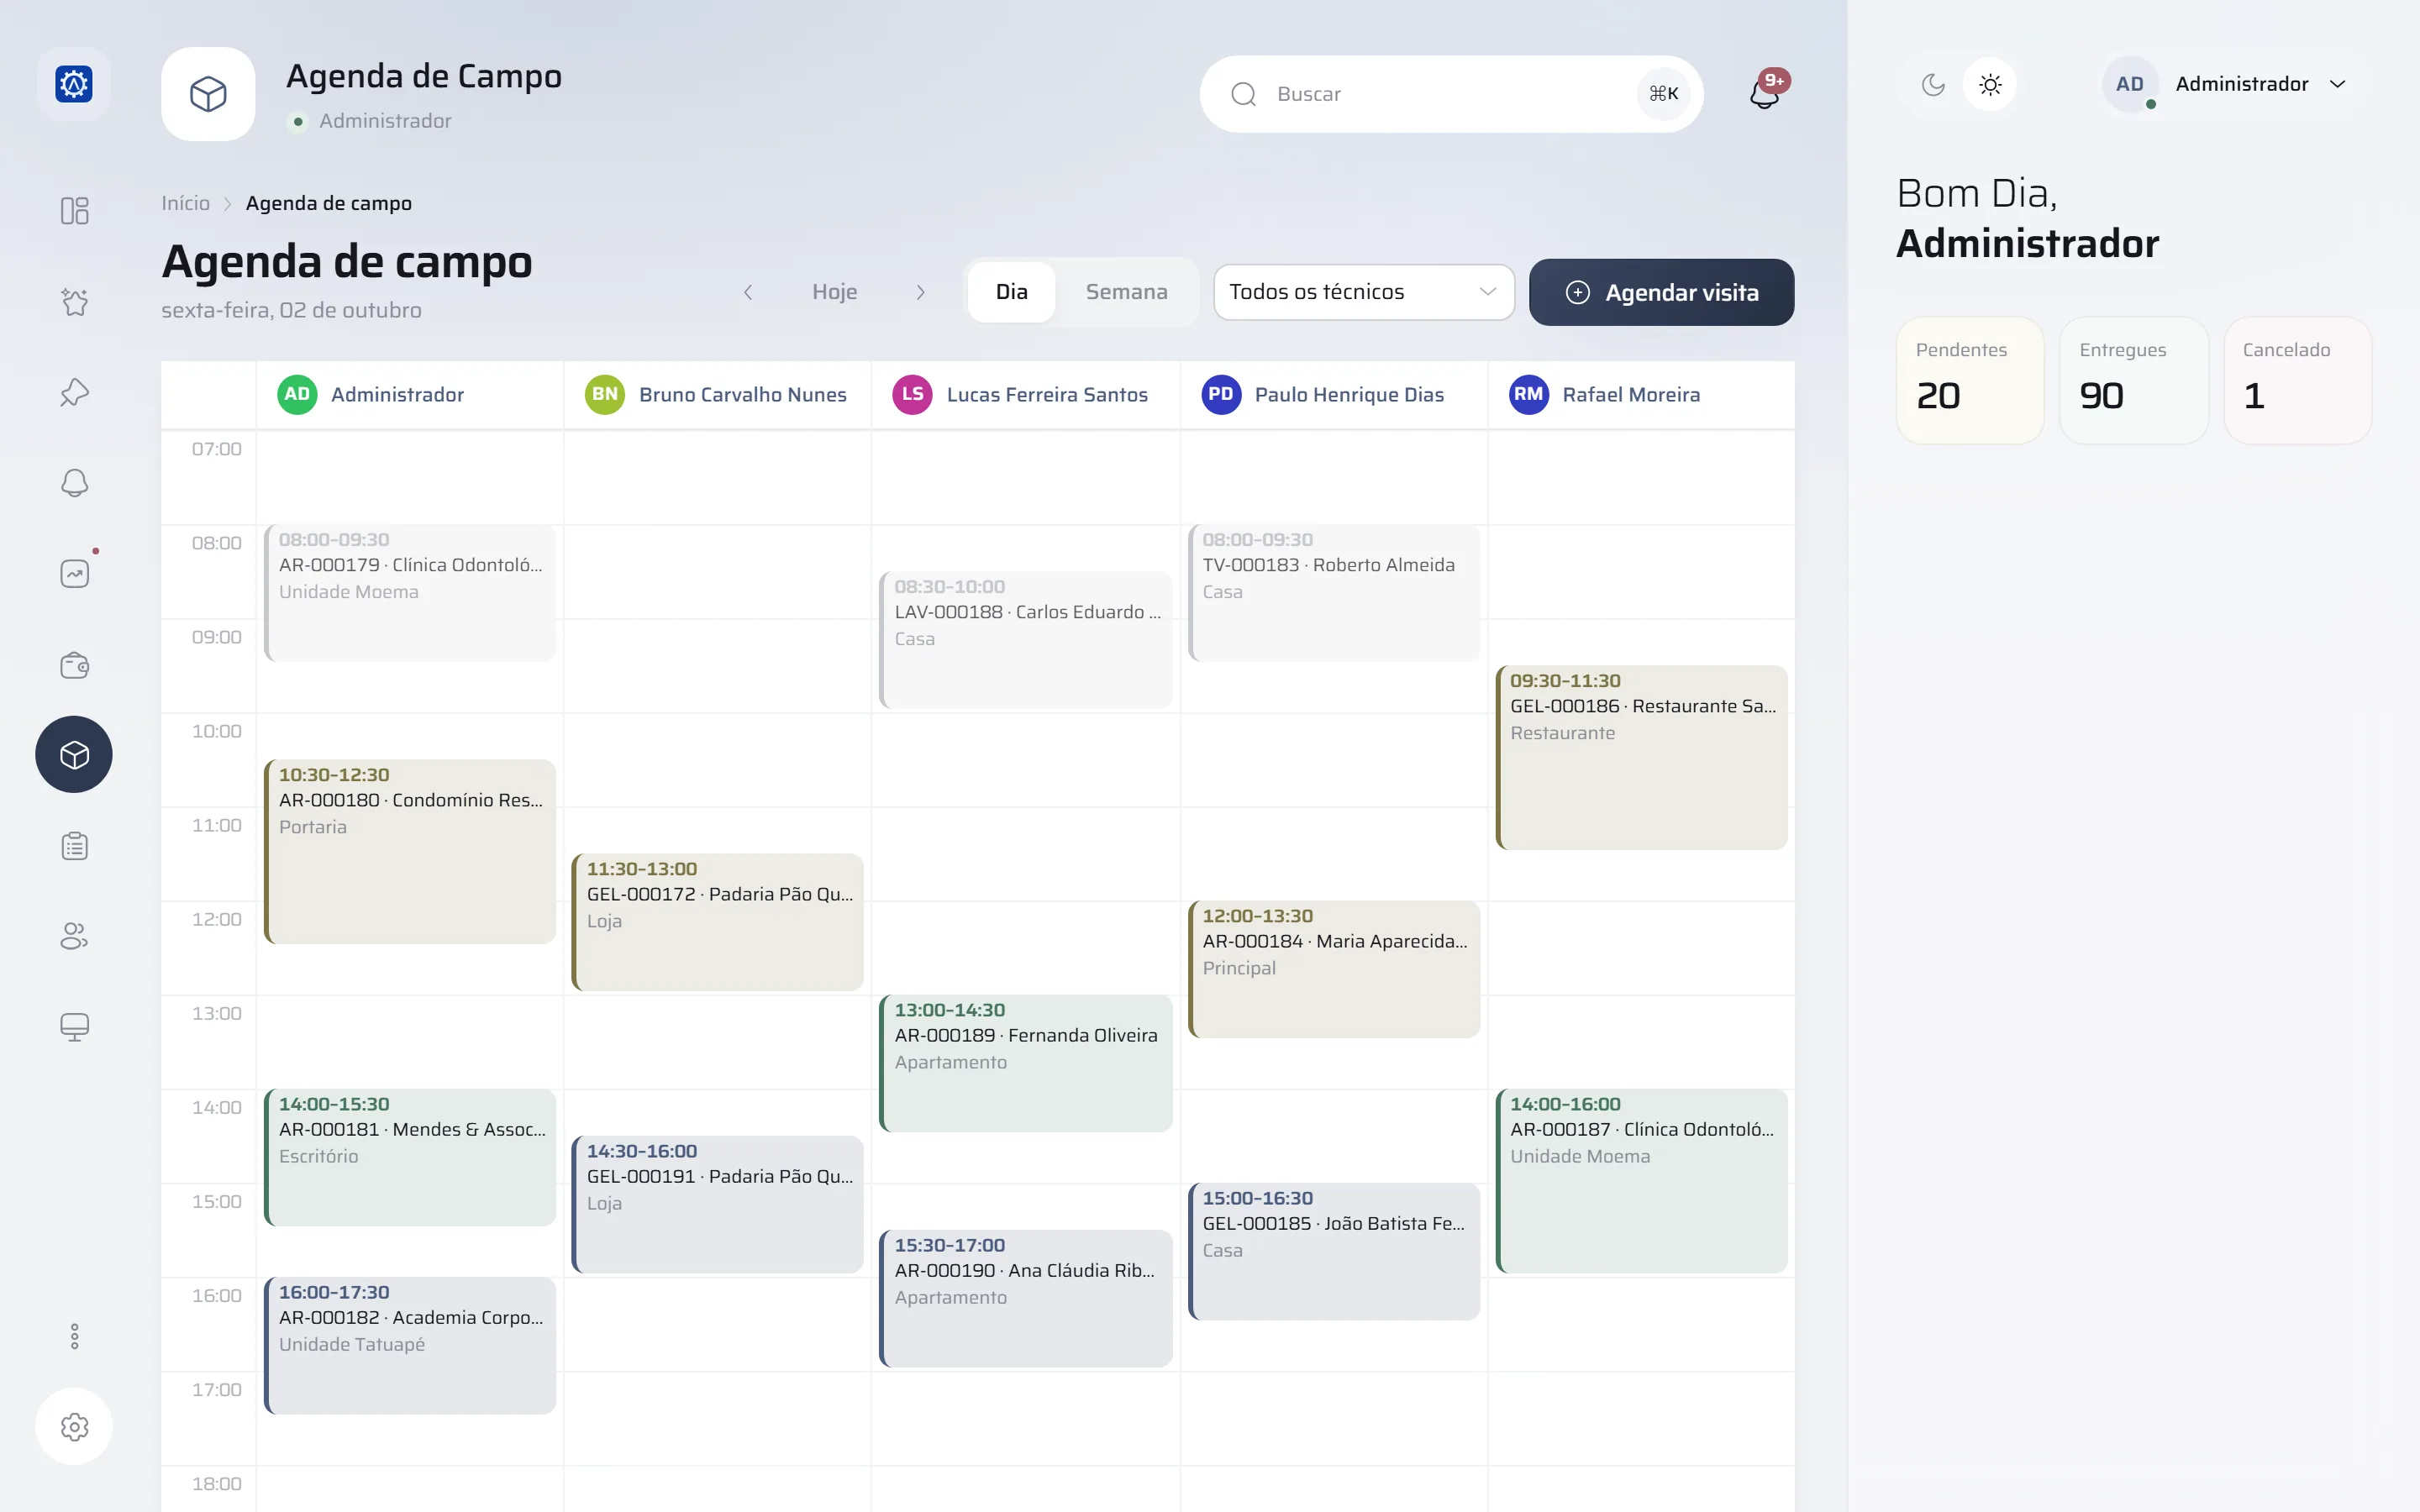The width and height of the screenshot is (2420, 1512).
Task: Open the Entregues 90 card
Action: [2133, 380]
